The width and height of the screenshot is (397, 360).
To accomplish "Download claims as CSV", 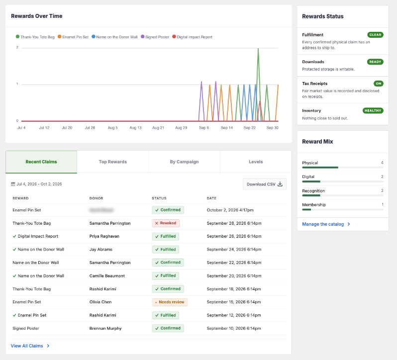I will pyautogui.click(x=265, y=184).
